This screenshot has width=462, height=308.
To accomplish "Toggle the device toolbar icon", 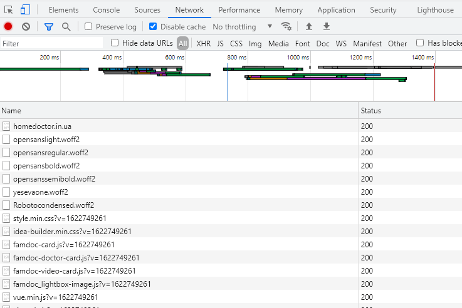I will tap(25, 10).
